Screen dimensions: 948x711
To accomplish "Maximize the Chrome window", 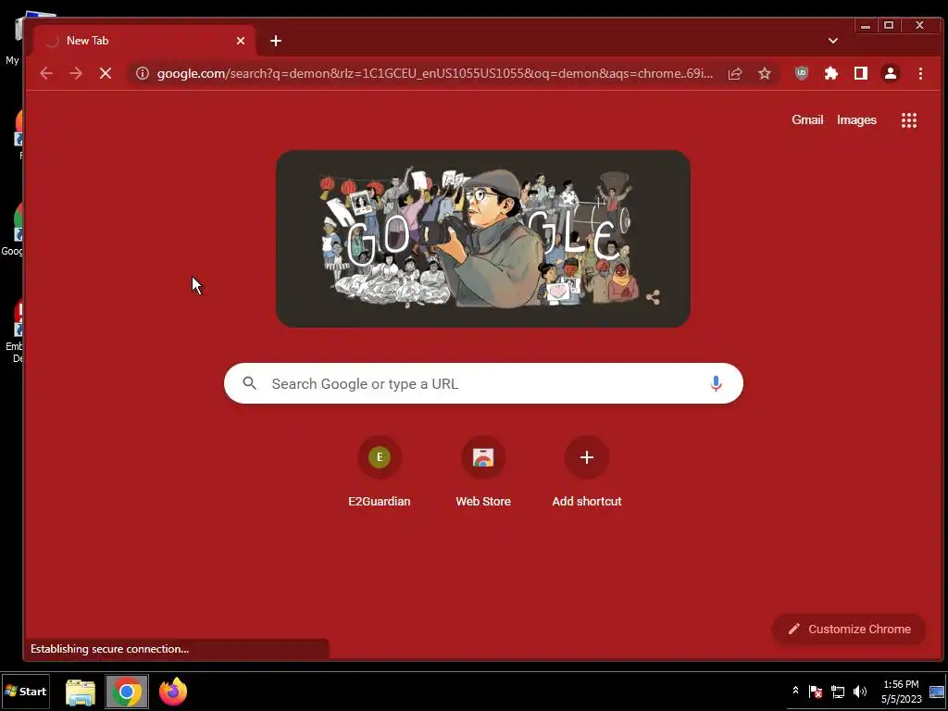I will (x=888, y=25).
